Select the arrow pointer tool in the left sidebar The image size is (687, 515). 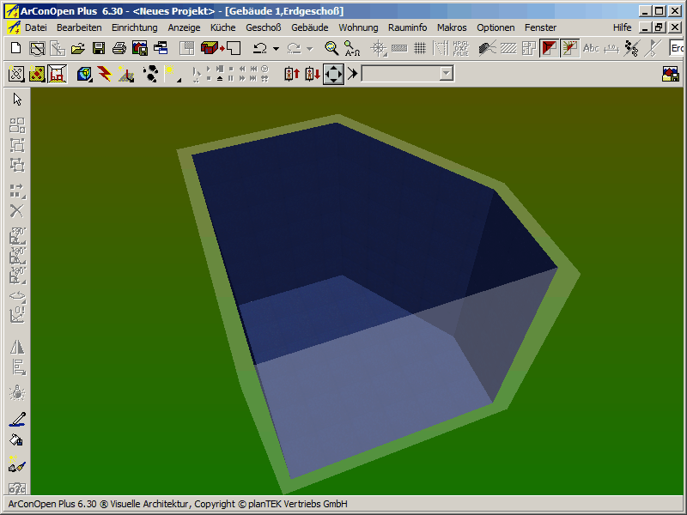tap(17, 100)
